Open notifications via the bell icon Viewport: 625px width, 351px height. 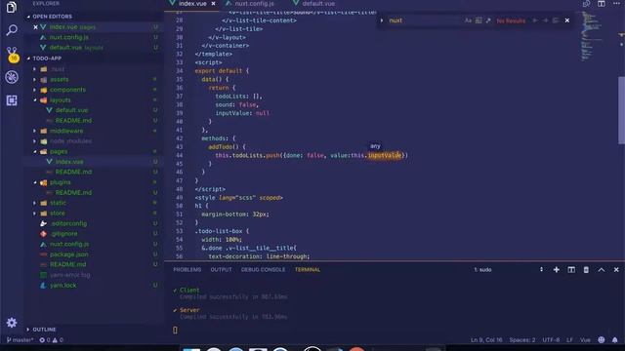click(614, 340)
